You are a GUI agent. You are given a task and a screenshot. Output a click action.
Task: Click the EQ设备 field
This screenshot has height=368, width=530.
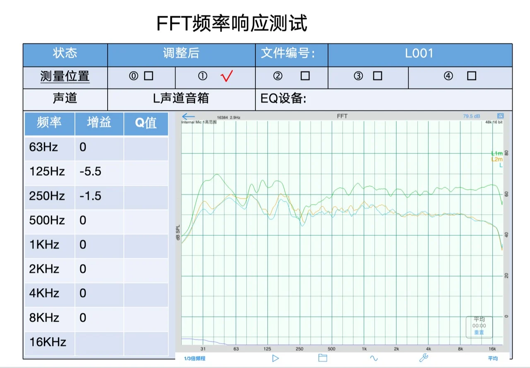point(384,100)
